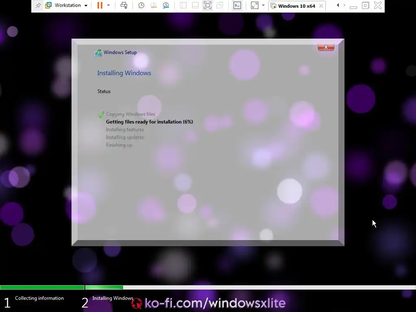Revert to the previous snapshot
The image size is (416, 312).
pos(153,5)
